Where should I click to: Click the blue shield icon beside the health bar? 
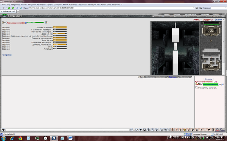coord(46,23)
